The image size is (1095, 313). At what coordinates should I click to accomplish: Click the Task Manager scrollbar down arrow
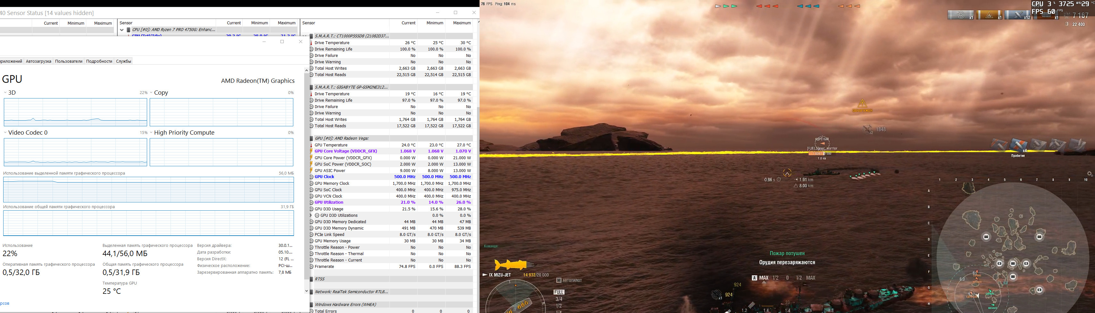(306, 291)
